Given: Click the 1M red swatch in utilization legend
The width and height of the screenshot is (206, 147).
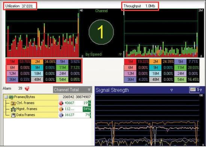Looking at the screenshot, I should (x=12, y=62).
